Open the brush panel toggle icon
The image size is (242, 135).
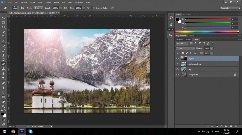[23, 8]
